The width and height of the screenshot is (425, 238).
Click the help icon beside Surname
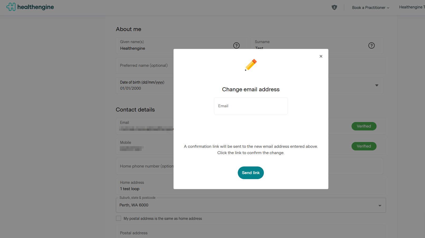(x=371, y=45)
